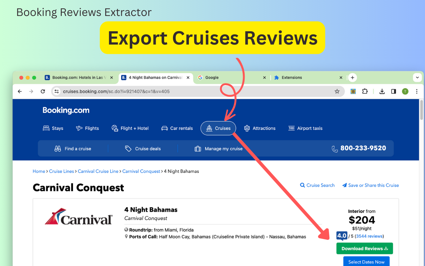Click the Home breadcrumb link
Screen dimensions: 425x266
[x=39, y=171]
